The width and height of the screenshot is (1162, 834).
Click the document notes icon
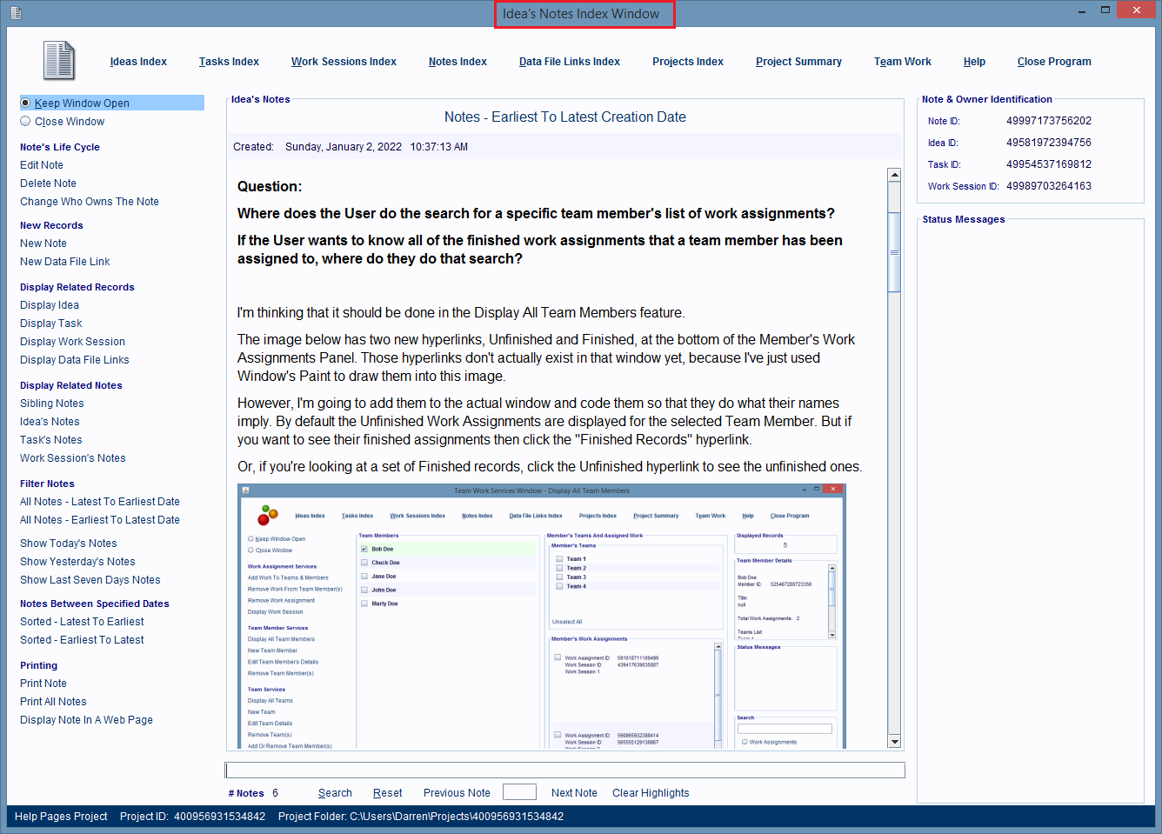59,61
